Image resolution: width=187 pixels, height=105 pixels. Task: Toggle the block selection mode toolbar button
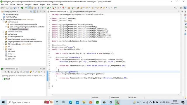pos(35,8)
